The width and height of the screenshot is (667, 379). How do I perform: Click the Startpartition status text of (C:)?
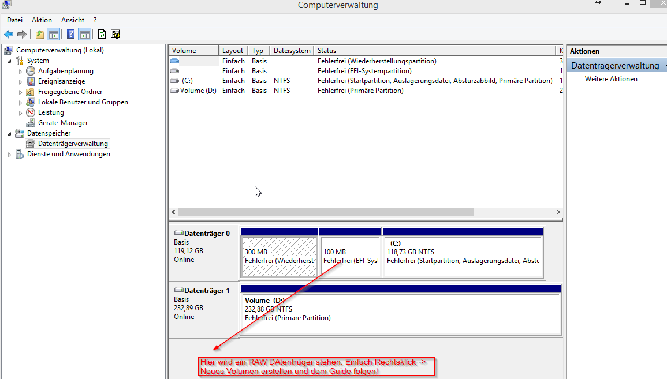pyautogui.click(x=435, y=81)
